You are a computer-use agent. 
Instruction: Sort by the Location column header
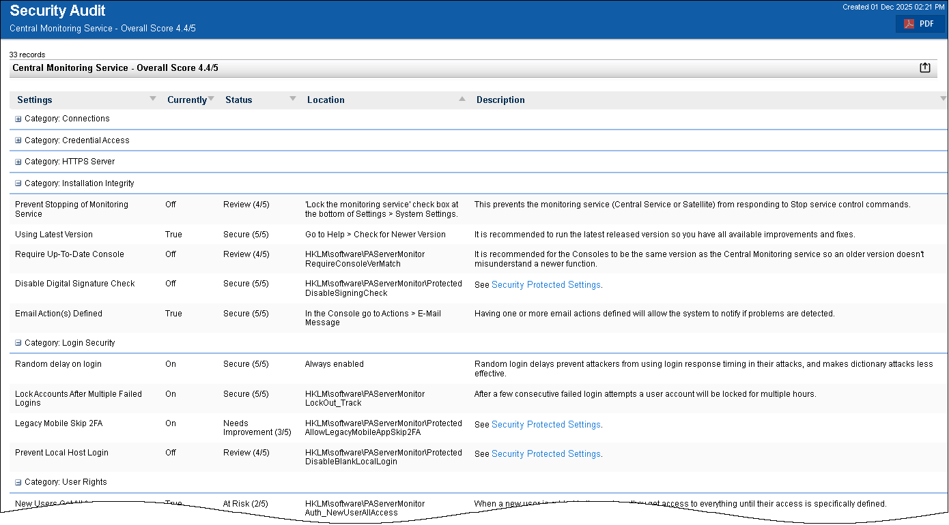point(326,100)
